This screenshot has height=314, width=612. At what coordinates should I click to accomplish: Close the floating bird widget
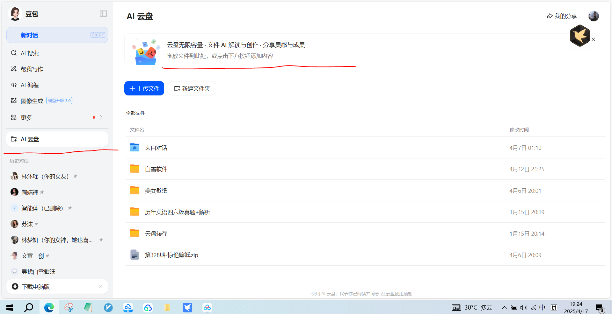click(x=593, y=39)
